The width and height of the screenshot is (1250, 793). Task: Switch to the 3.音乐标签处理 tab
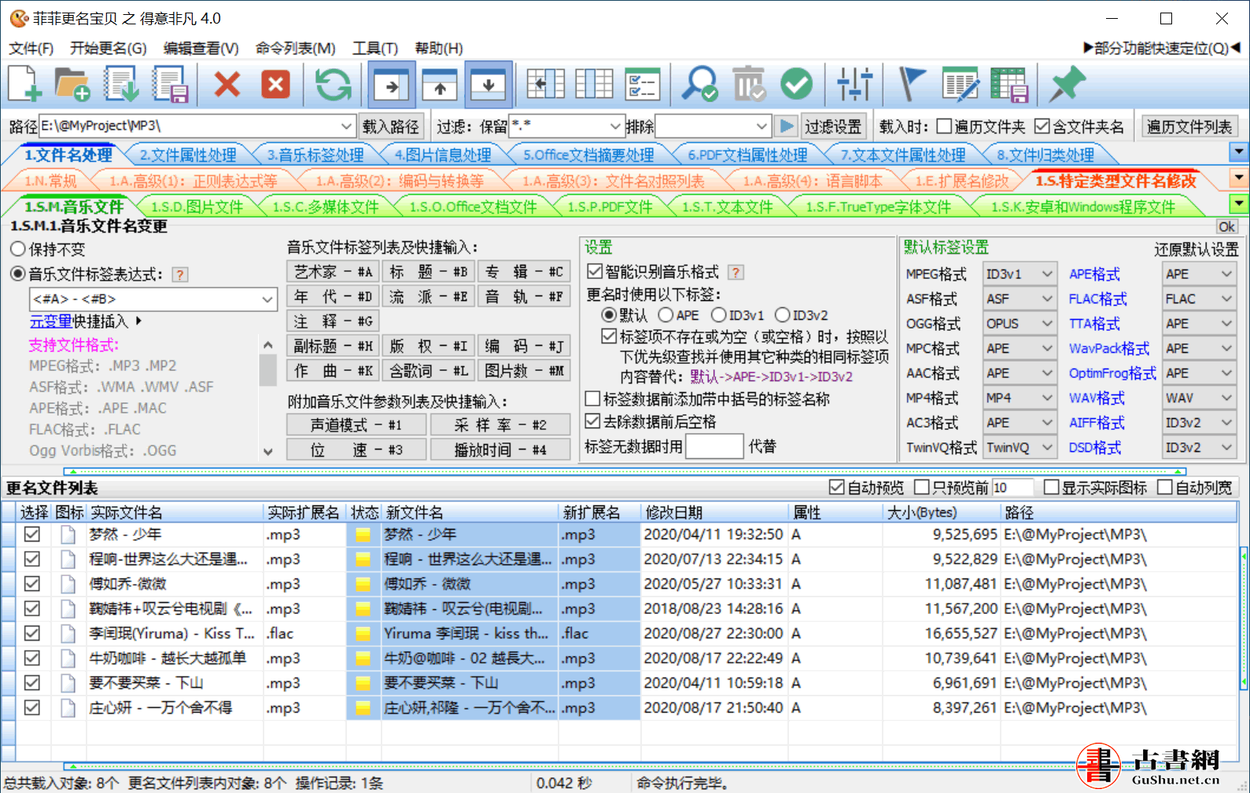(315, 155)
